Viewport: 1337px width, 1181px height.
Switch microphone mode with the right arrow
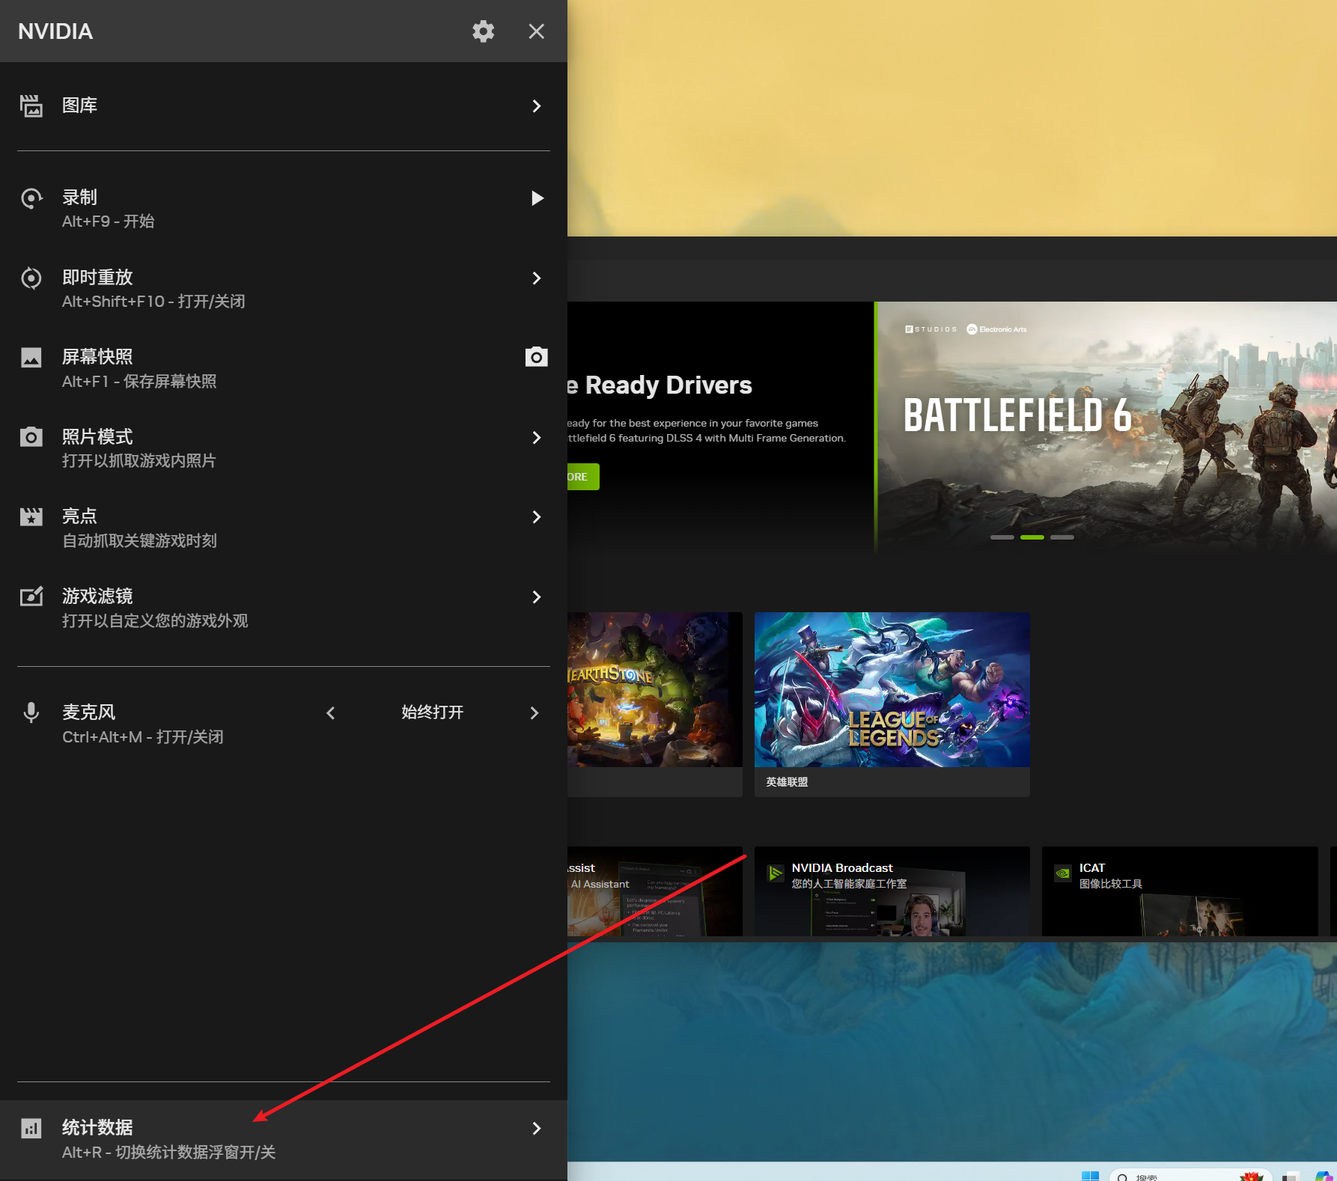coord(535,713)
